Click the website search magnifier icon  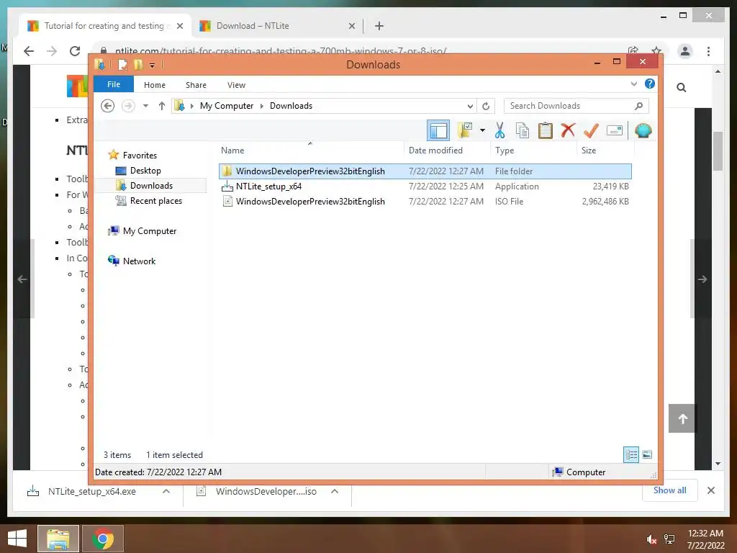point(681,87)
